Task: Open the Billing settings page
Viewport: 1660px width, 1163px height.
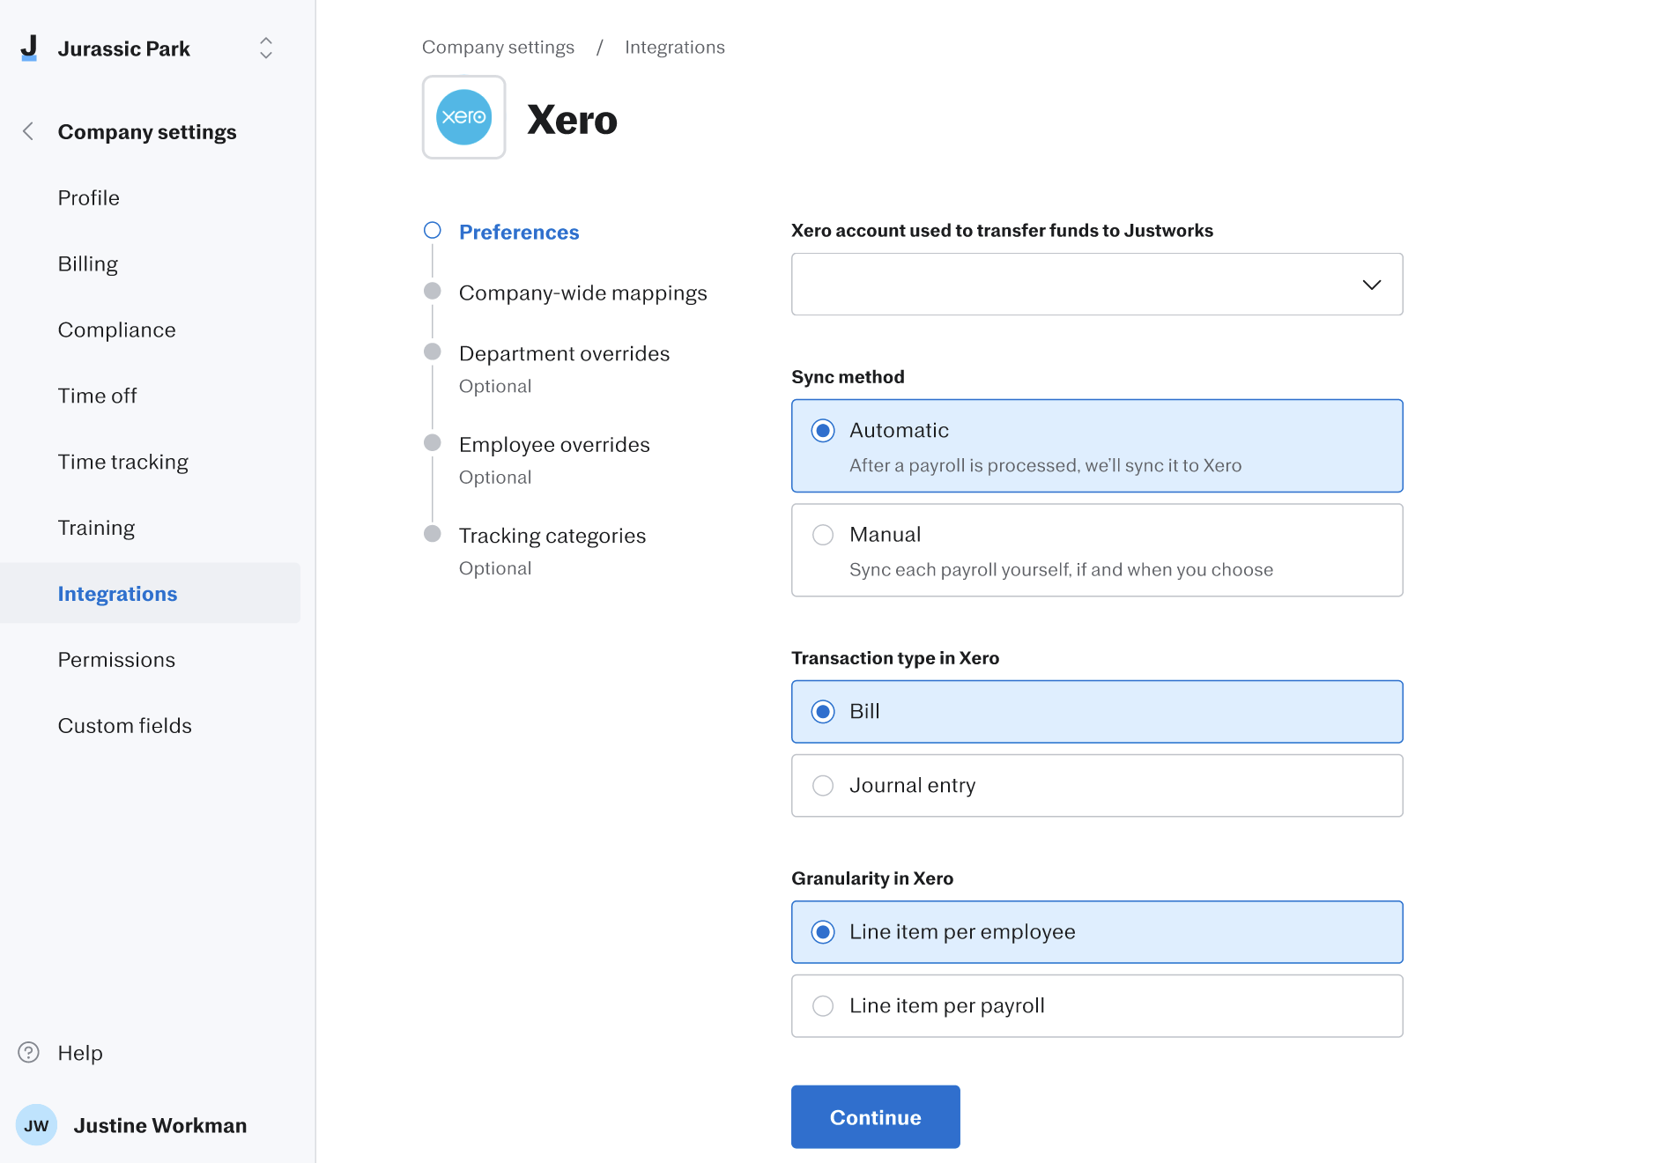Action: coord(88,263)
